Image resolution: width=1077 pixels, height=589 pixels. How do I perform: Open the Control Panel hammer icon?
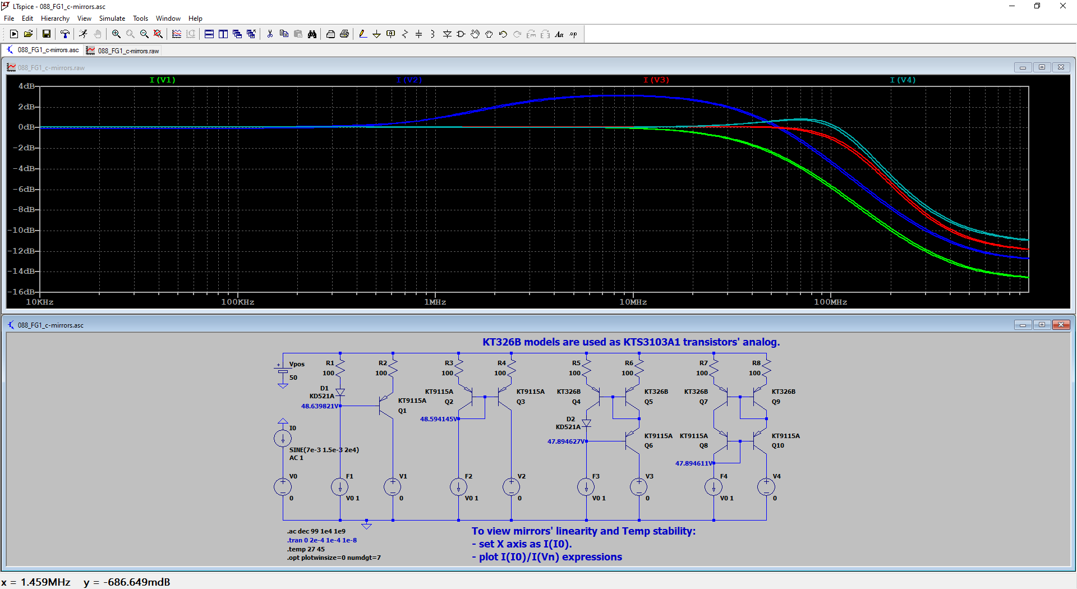(x=65, y=34)
